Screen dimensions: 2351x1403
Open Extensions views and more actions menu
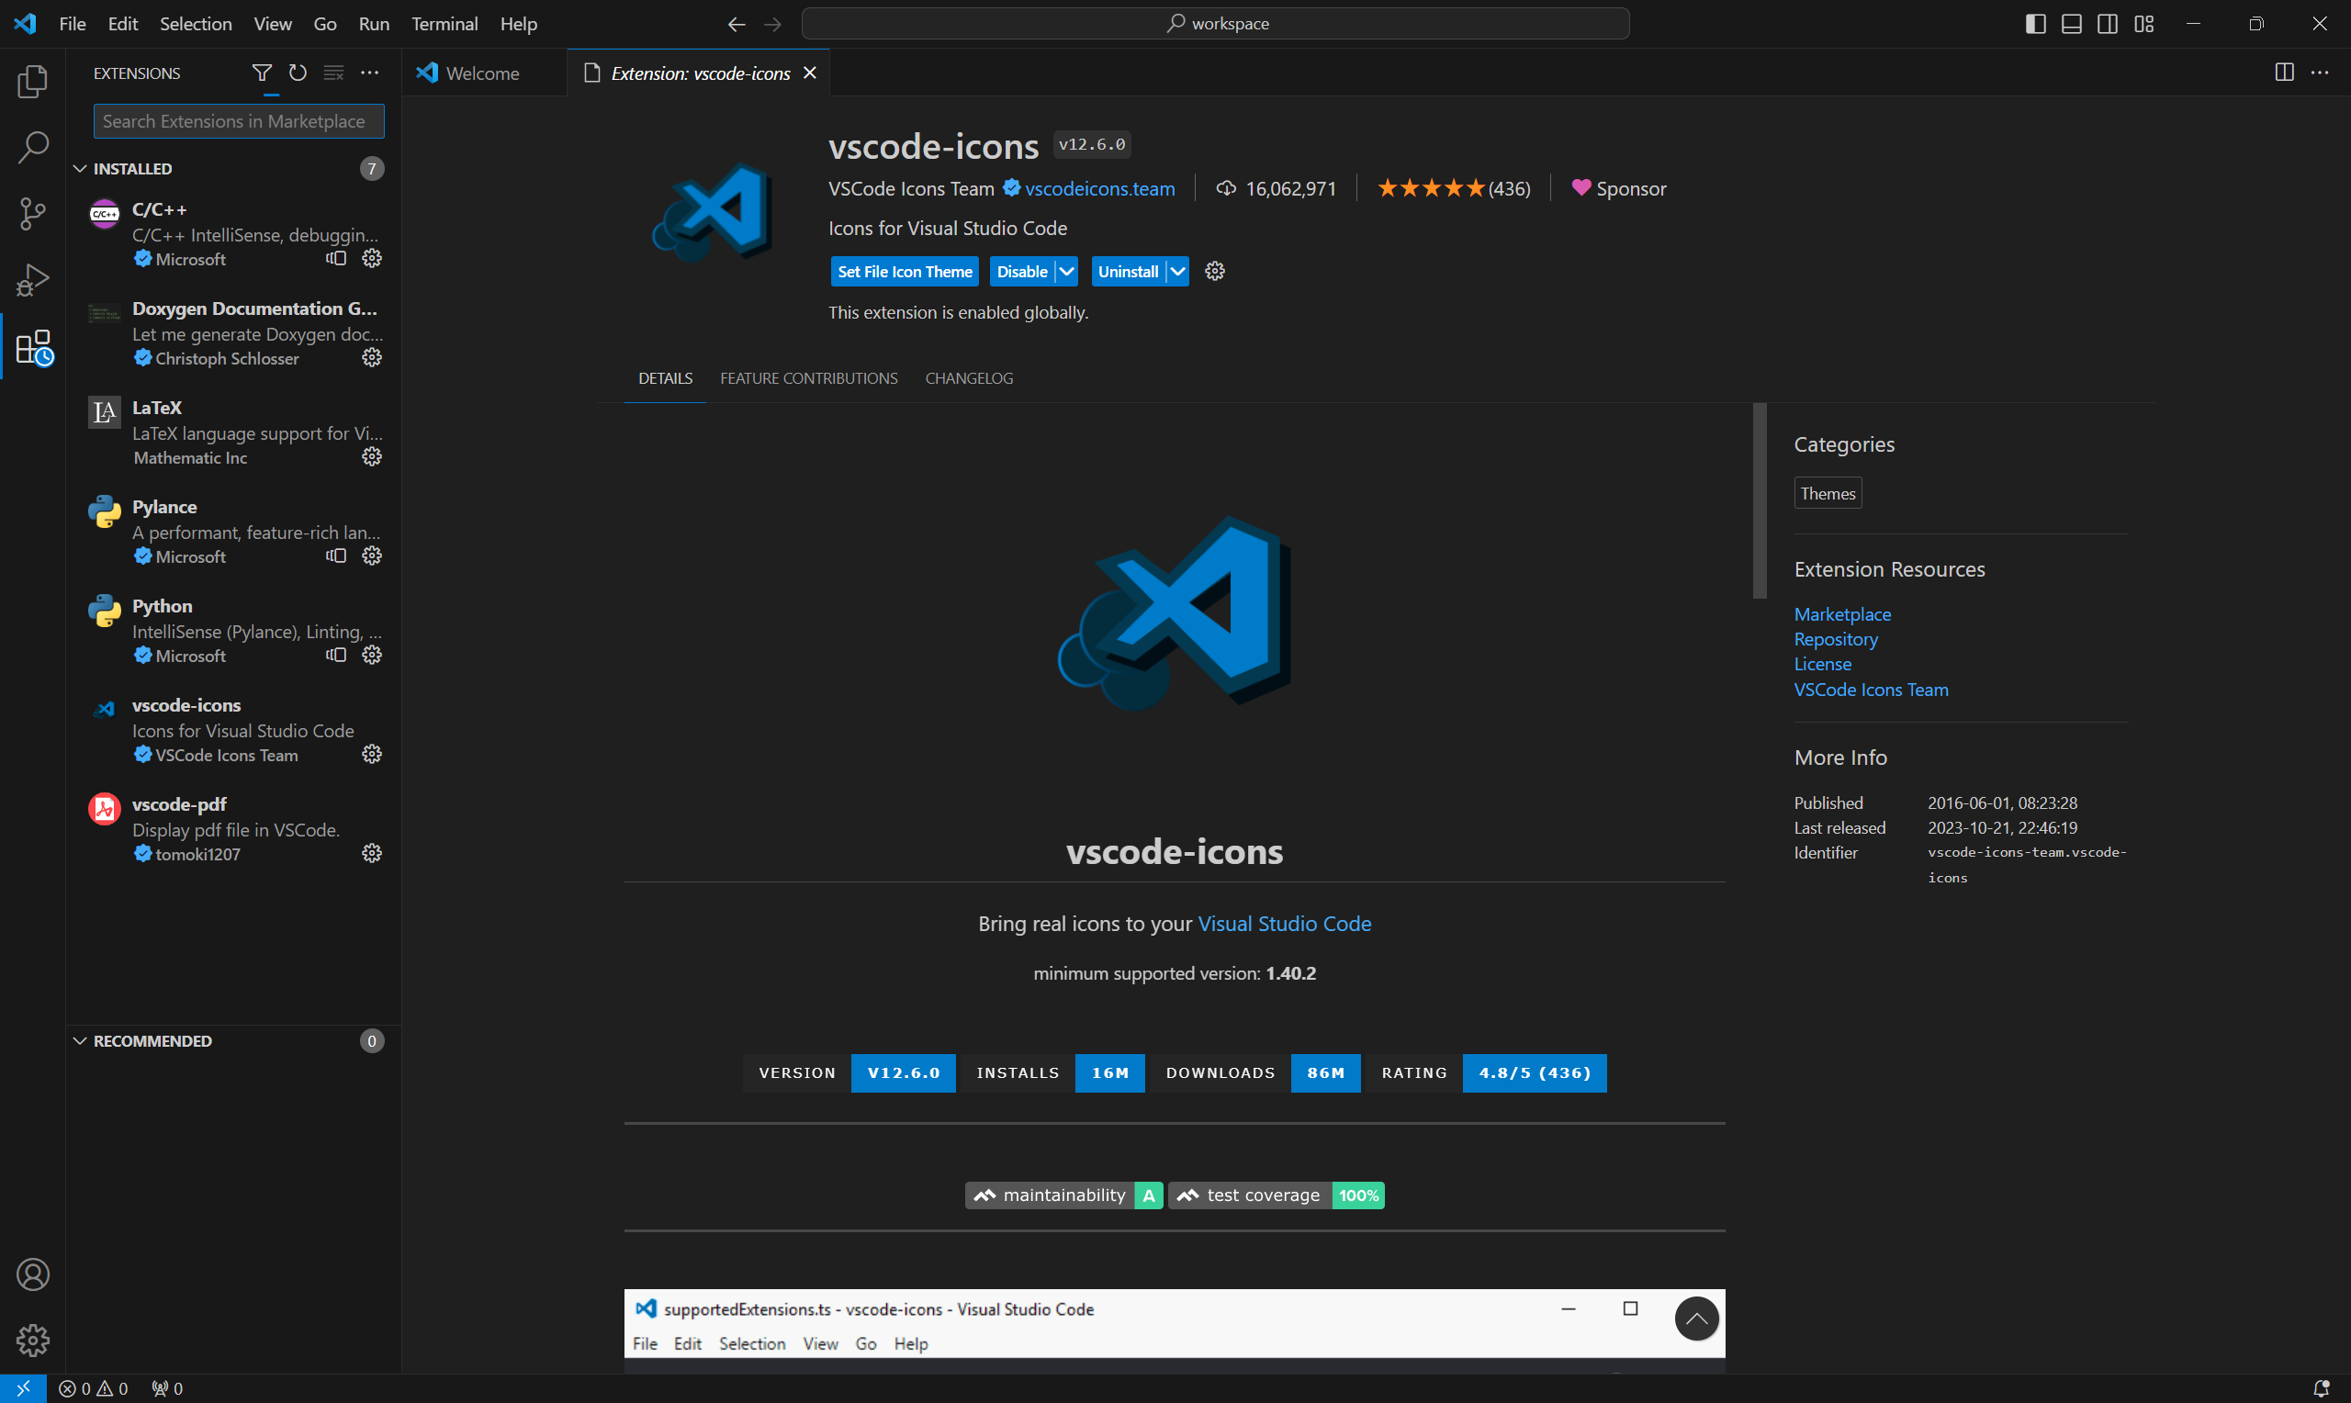(369, 73)
